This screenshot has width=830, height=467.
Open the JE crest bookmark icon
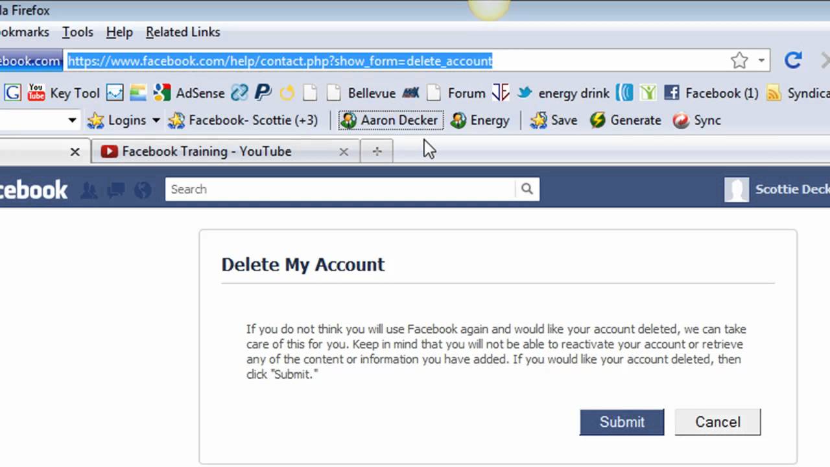pyautogui.click(x=501, y=93)
